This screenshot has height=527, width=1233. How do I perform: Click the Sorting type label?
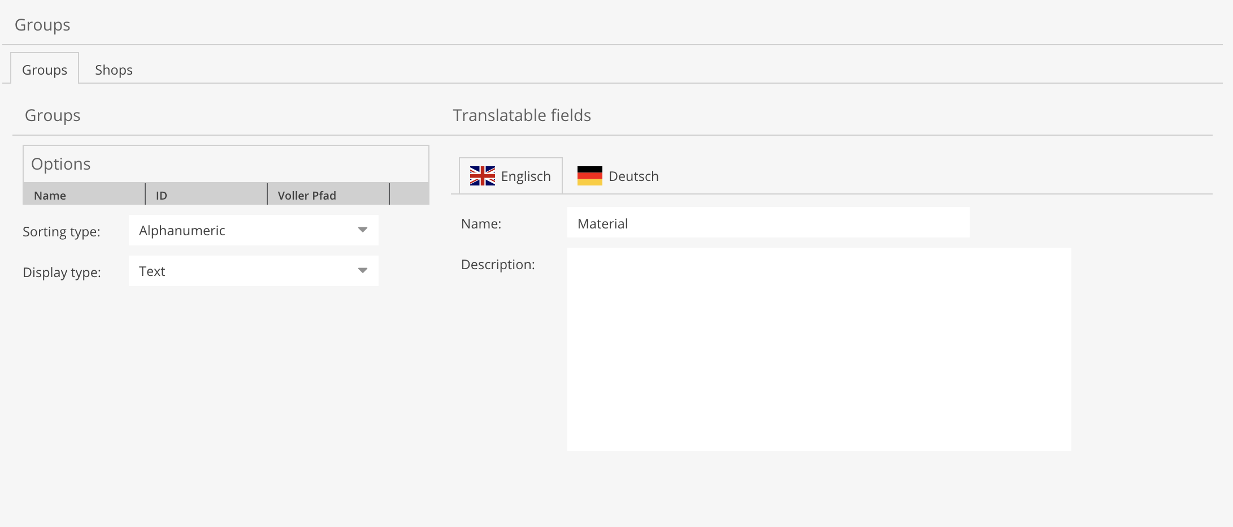62,232
